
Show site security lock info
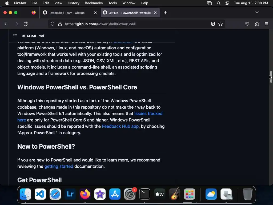click(x=60, y=24)
